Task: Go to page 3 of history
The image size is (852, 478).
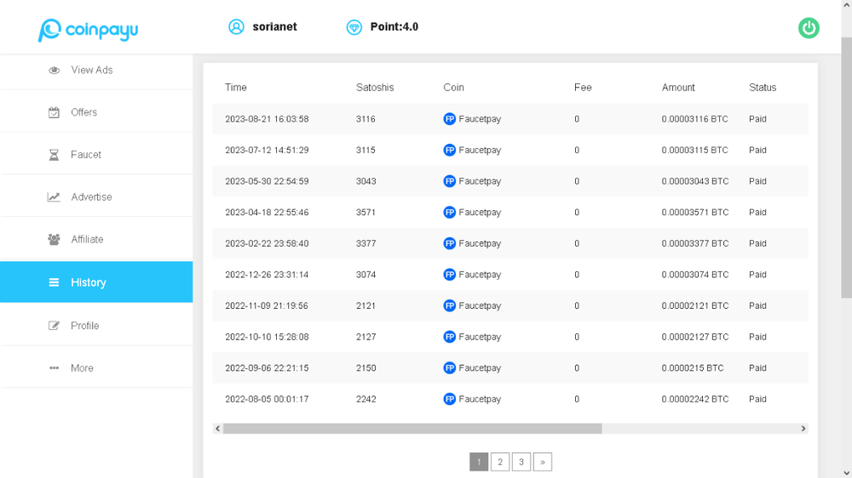Action: (521, 462)
